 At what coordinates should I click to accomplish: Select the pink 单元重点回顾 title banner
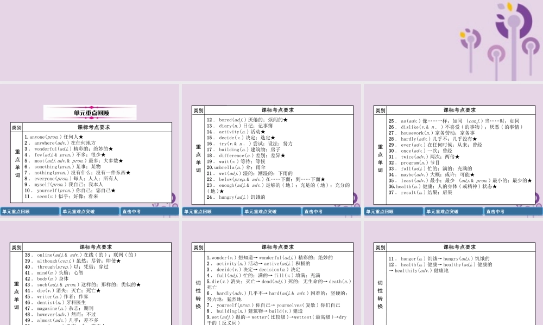(91, 113)
